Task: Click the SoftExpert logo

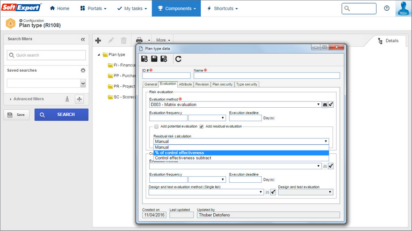Action: coord(21,7)
